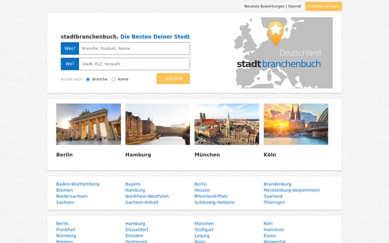Open the Baden-Württemberg state link
Screen dimensions: 389x243
pyautogui.click(x=78, y=184)
